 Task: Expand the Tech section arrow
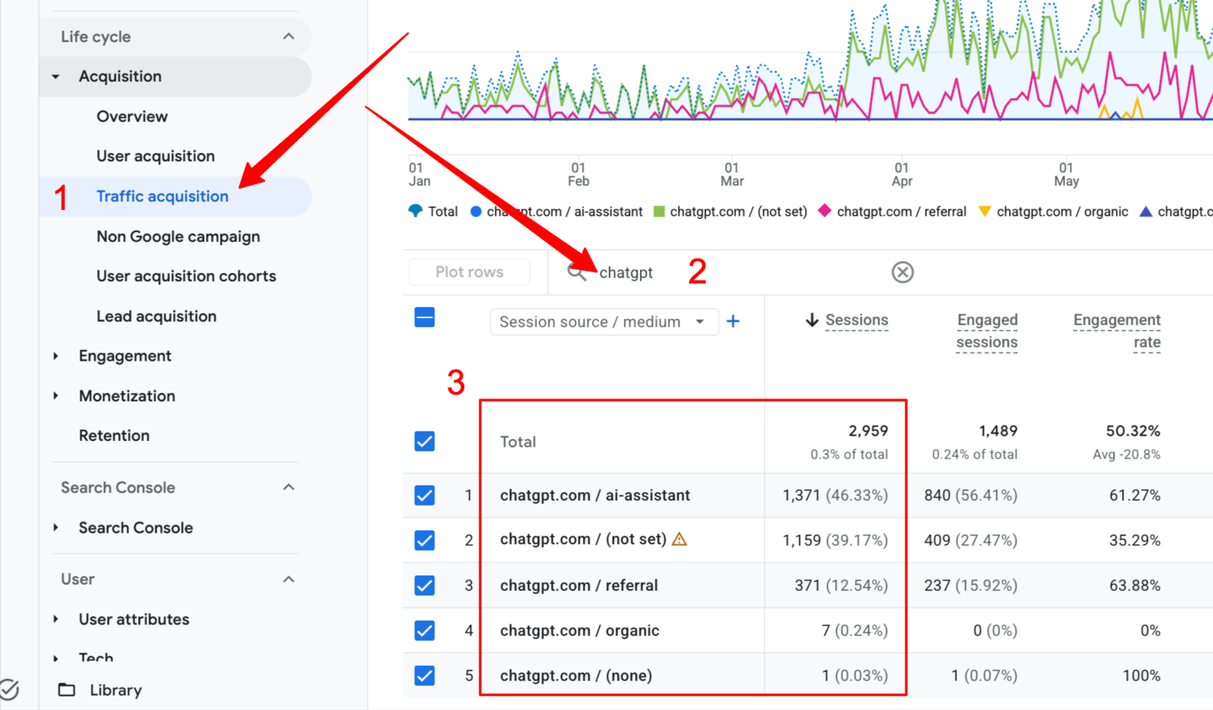point(55,658)
